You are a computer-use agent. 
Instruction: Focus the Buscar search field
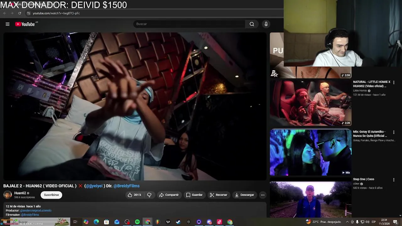tap(189, 24)
